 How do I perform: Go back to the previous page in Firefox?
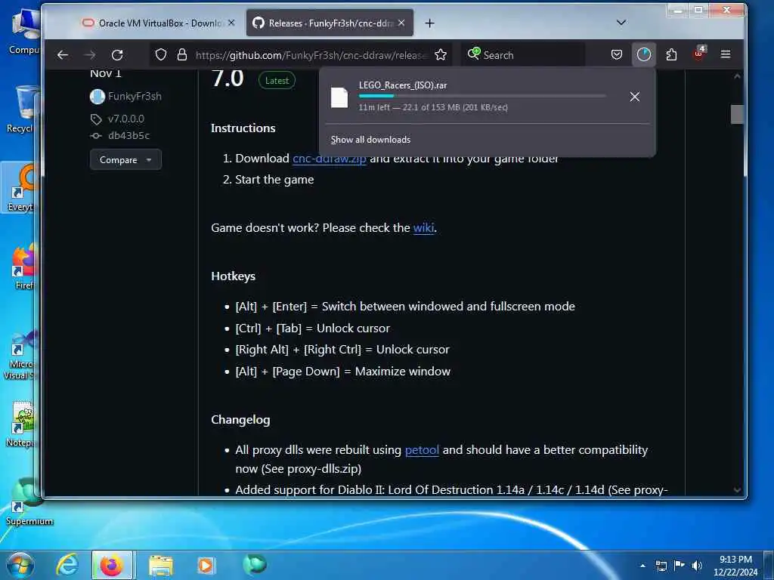63,54
